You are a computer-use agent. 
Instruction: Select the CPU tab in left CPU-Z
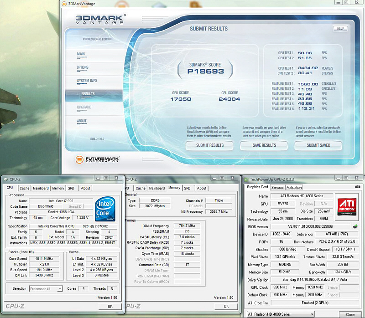(x=10, y=188)
